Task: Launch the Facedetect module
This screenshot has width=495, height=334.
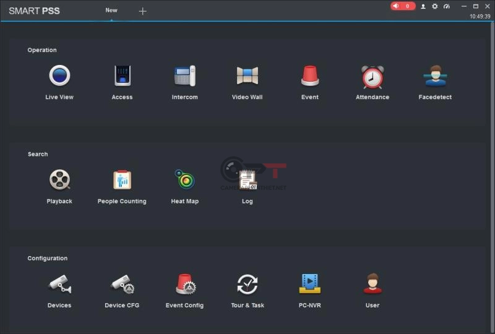Action: point(435,76)
